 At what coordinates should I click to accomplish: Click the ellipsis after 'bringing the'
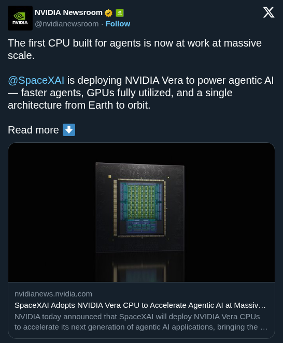pos(264,327)
